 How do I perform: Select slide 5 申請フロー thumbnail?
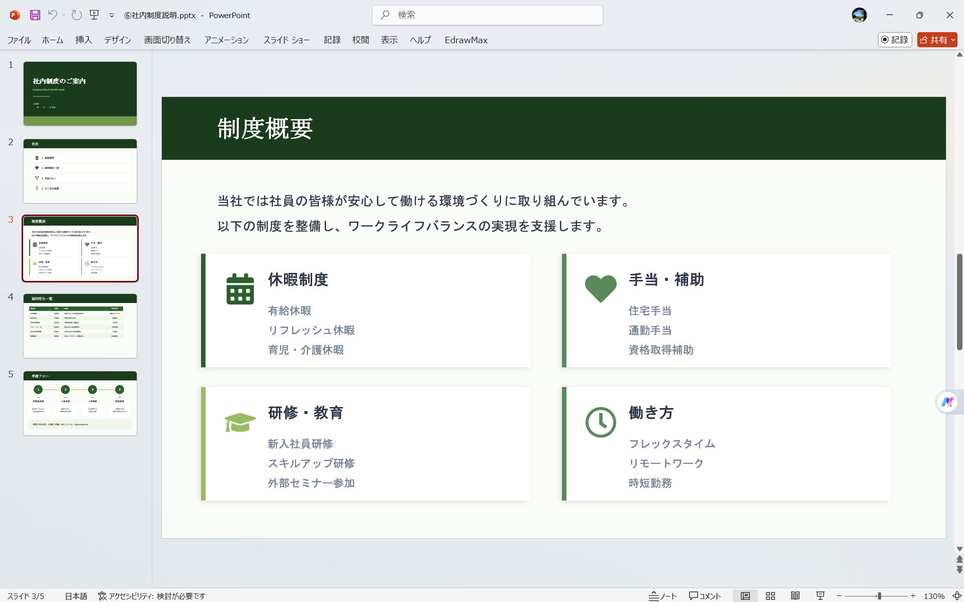(x=80, y=403)
